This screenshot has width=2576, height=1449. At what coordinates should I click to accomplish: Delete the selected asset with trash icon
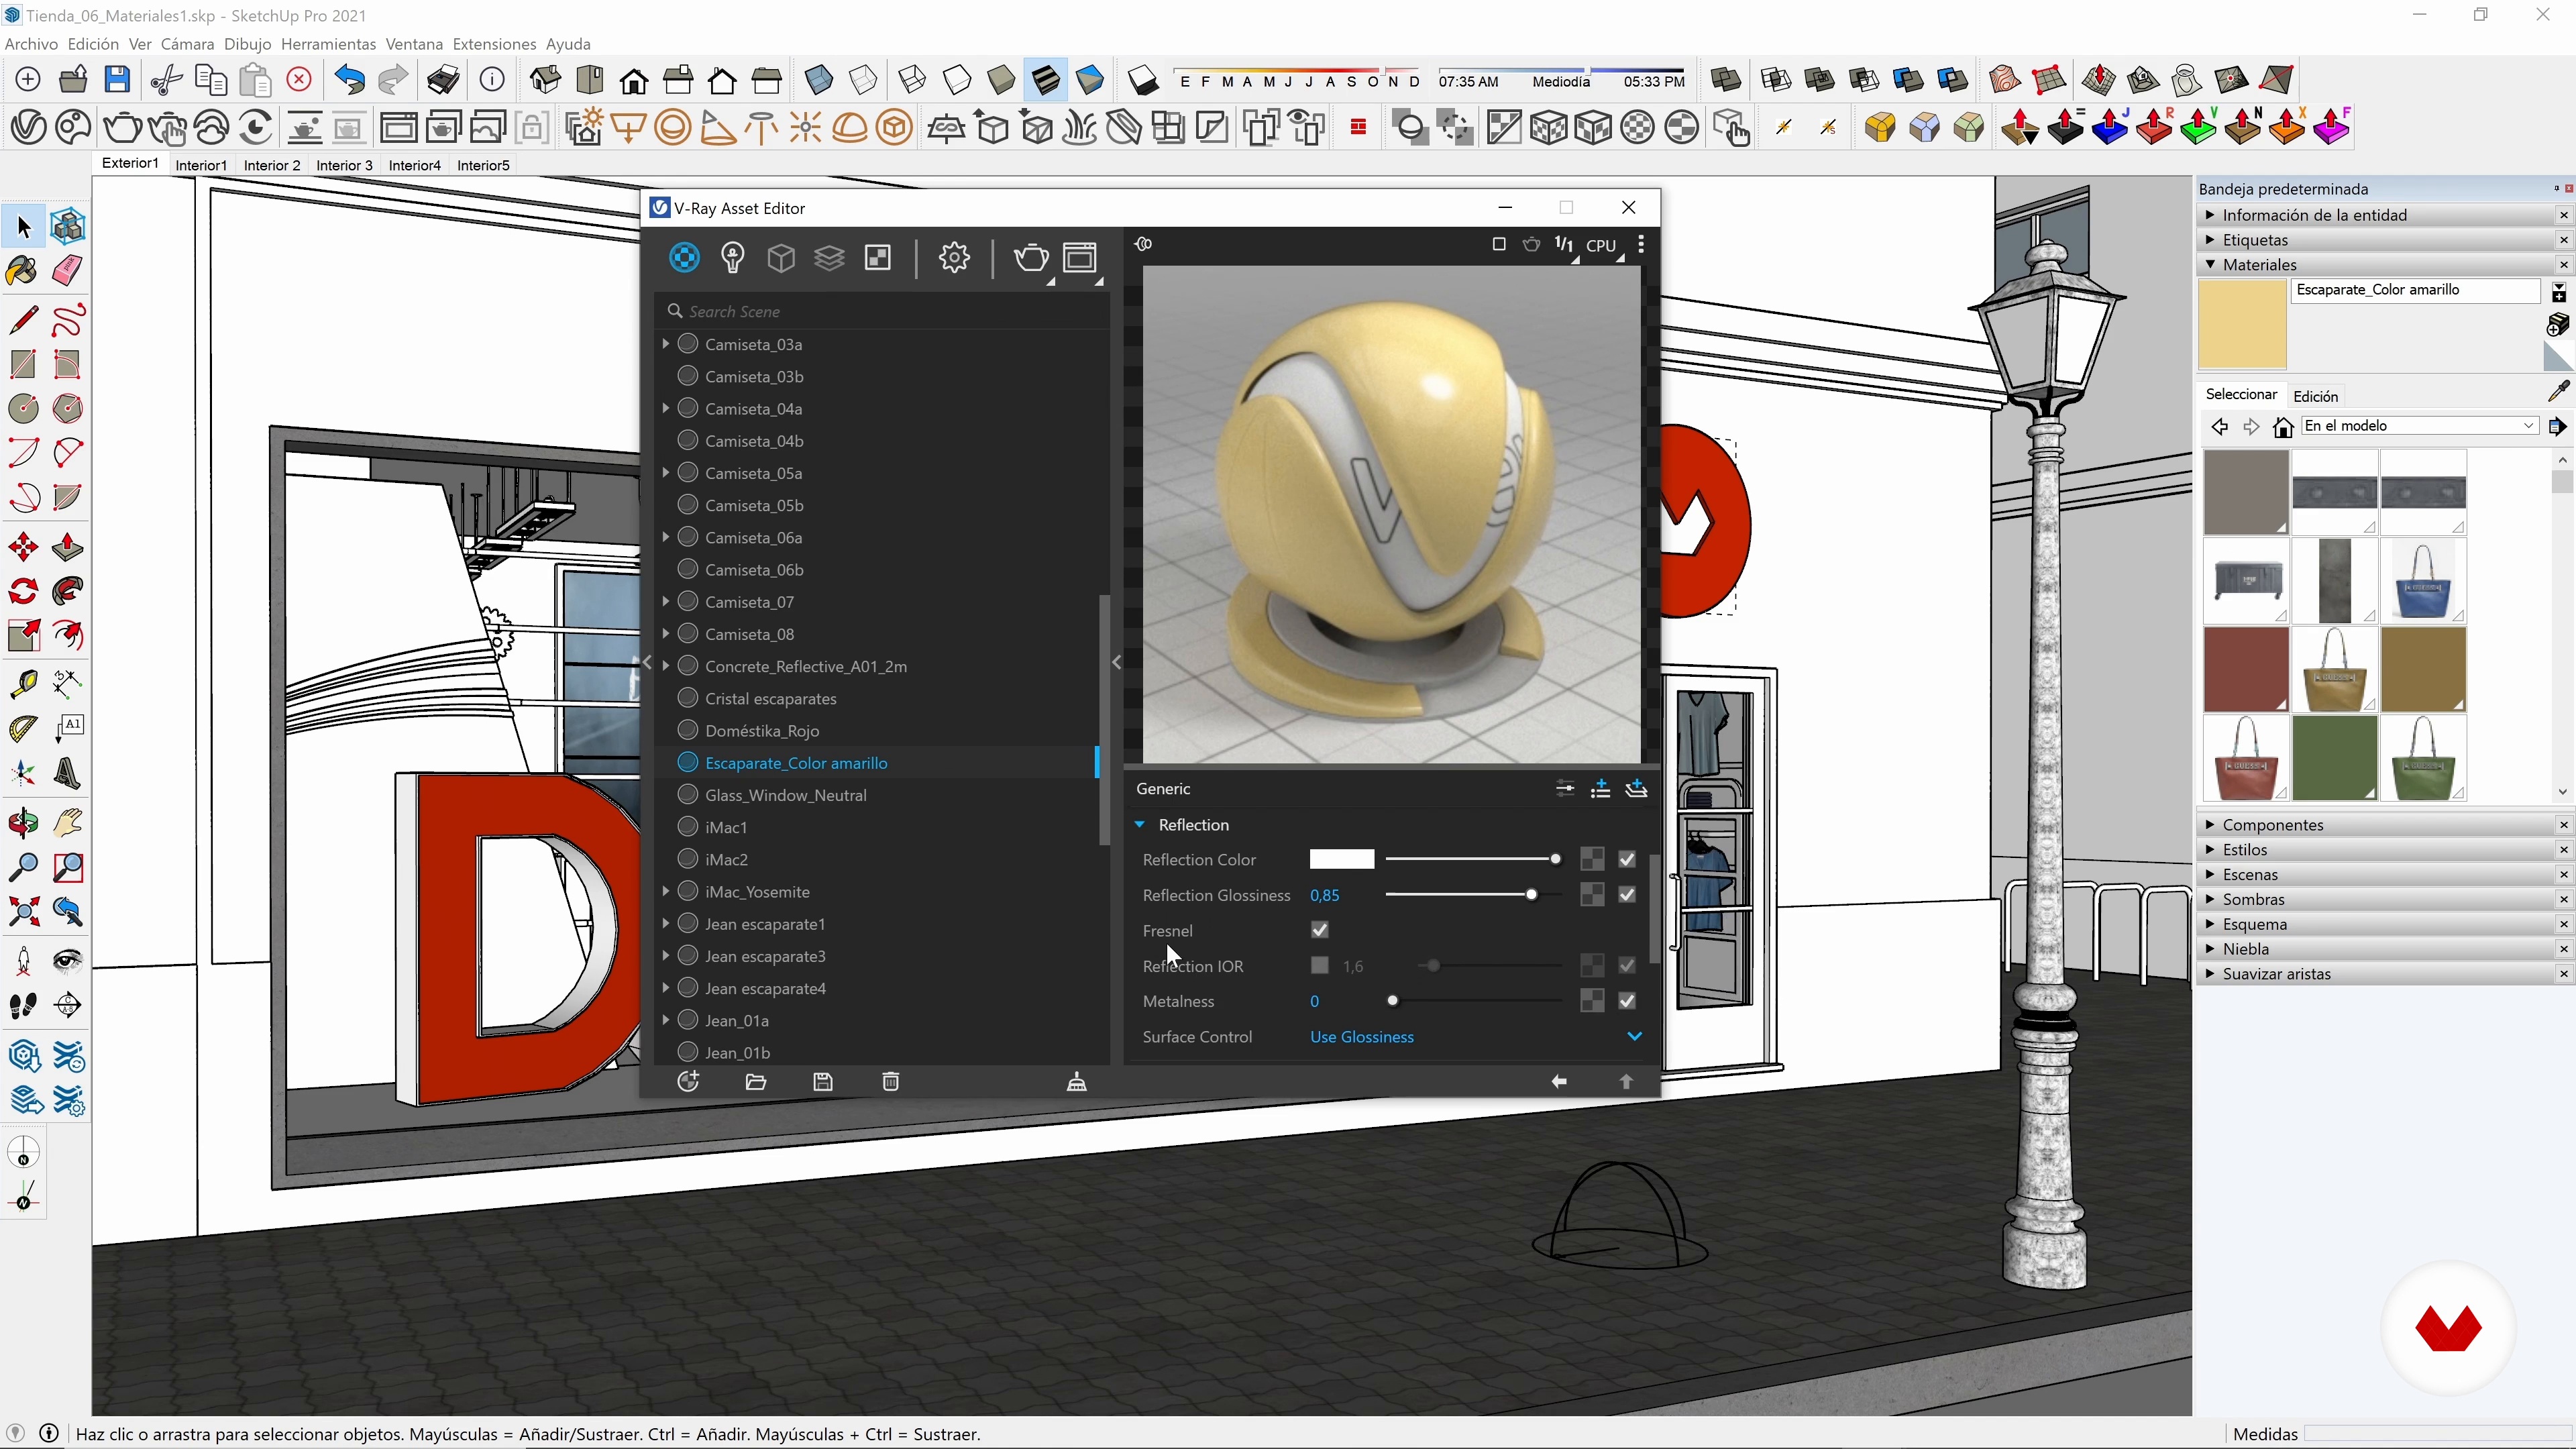click(x=891, y=1082)
